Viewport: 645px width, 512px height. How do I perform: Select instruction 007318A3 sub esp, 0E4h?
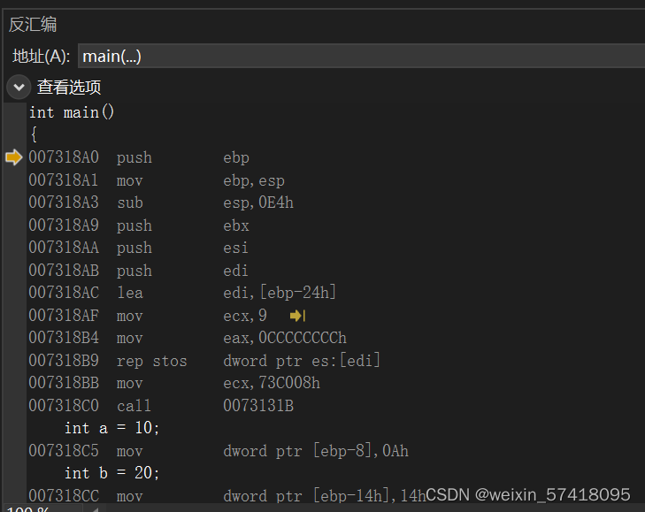tap(161, 203)
